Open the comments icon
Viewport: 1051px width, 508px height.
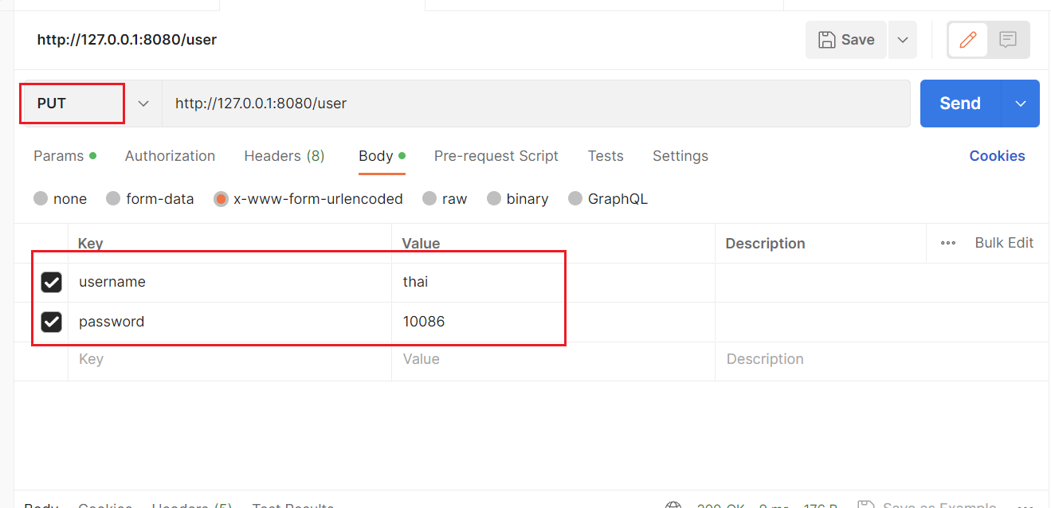1008,39
